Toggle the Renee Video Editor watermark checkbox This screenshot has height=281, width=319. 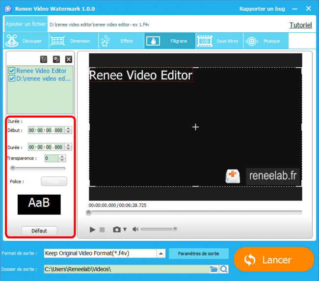pyautogui.click(x=12, y=71)
